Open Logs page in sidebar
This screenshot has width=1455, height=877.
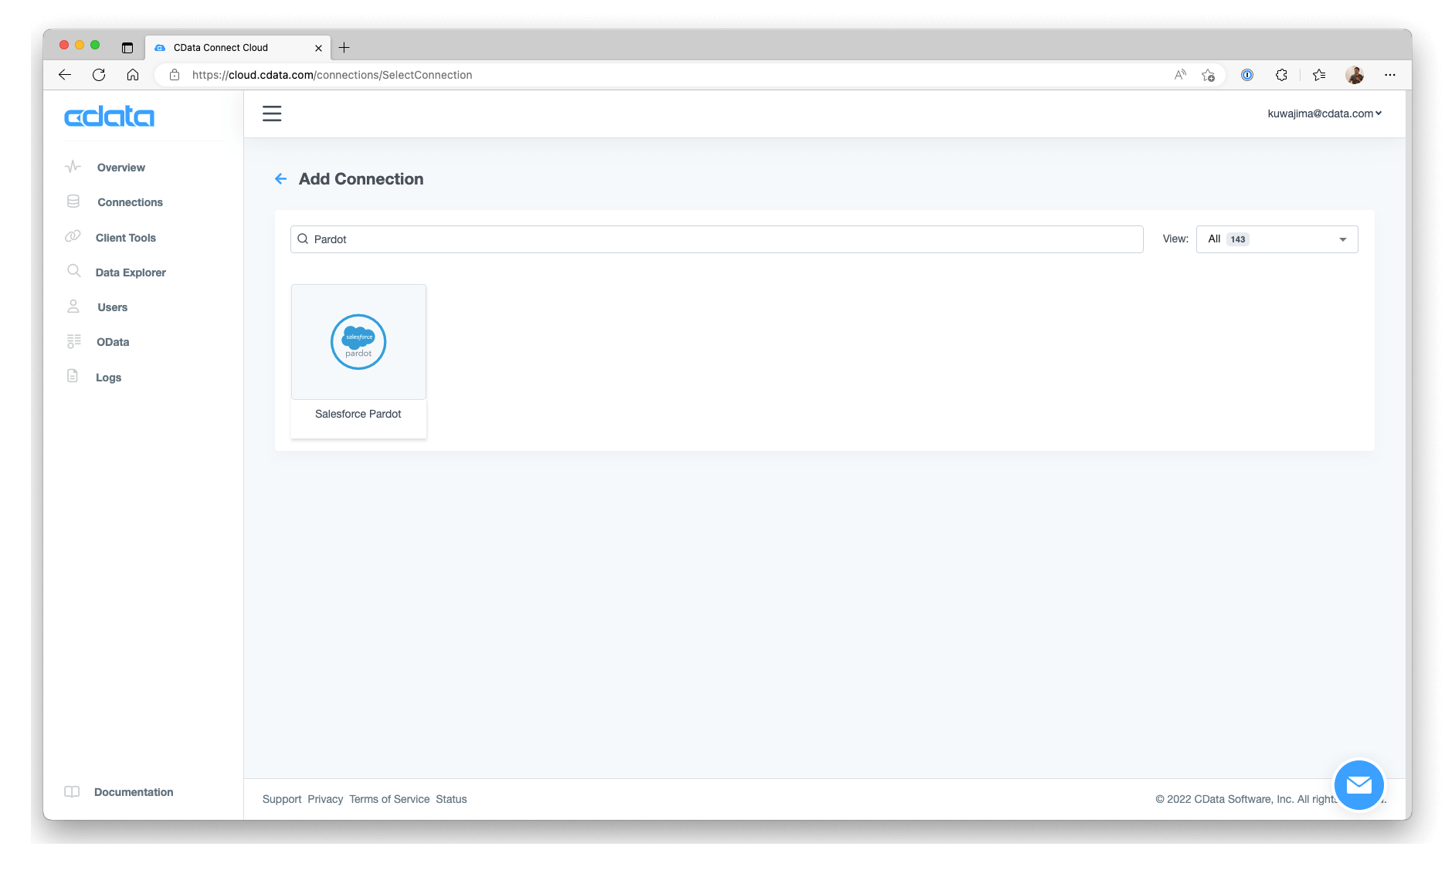108,378
